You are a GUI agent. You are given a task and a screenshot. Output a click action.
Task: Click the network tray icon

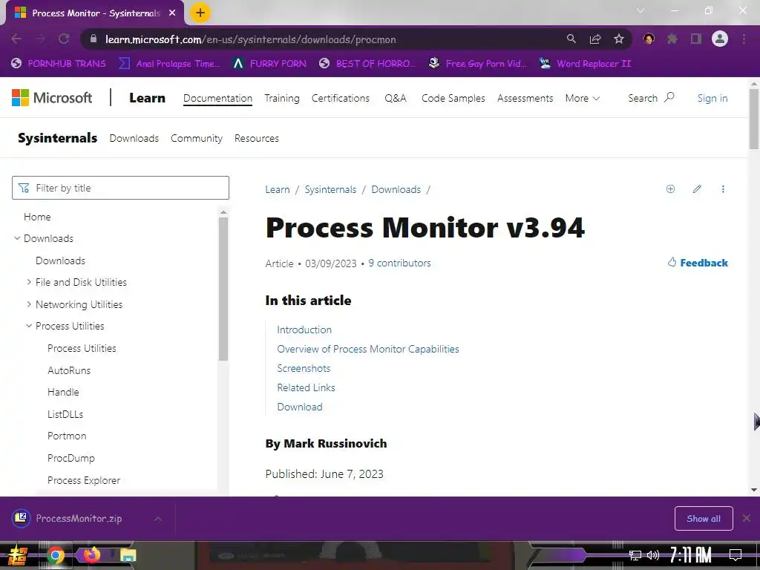point(635,555)
